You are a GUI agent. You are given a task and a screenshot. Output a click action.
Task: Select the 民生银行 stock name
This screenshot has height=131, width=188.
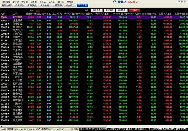tap(18, 44)
